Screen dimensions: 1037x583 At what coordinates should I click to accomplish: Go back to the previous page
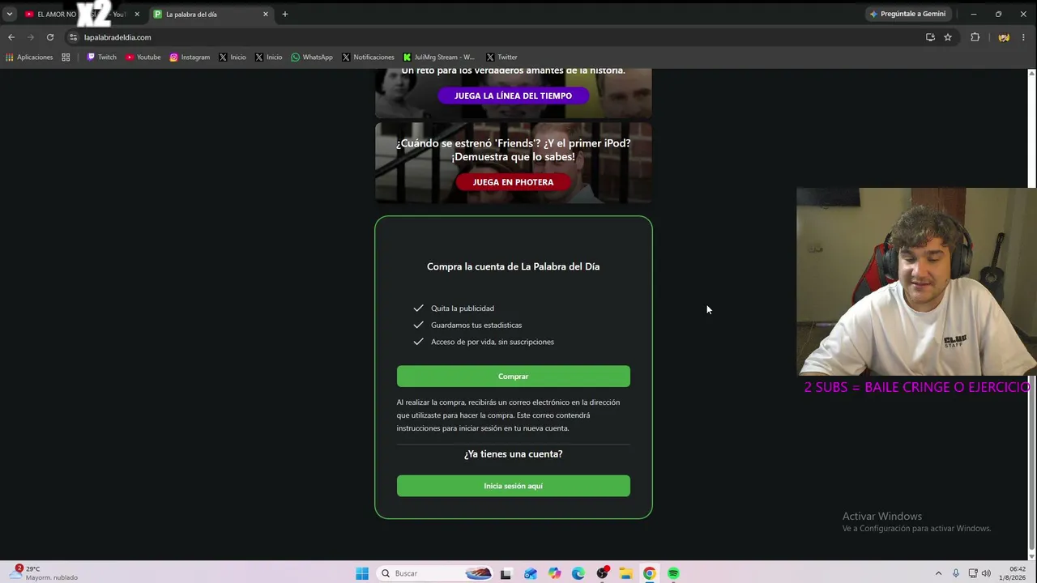click(x=11, y=37)
